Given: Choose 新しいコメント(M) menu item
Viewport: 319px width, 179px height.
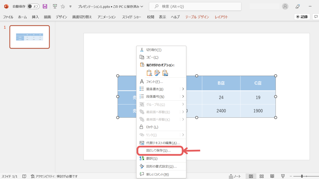Looking at the screenshot, I should (161, 174).
